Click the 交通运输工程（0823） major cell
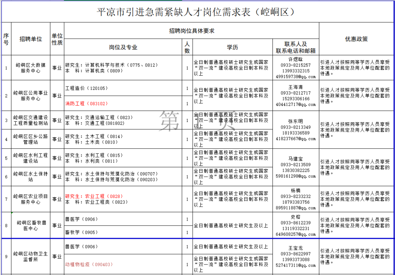The height and width of the screenshot is (275, 395). [x=123, y=120]
